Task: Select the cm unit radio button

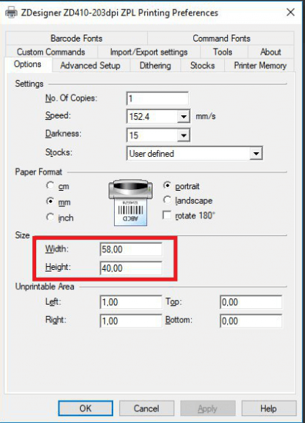Action: coord(50,185)
